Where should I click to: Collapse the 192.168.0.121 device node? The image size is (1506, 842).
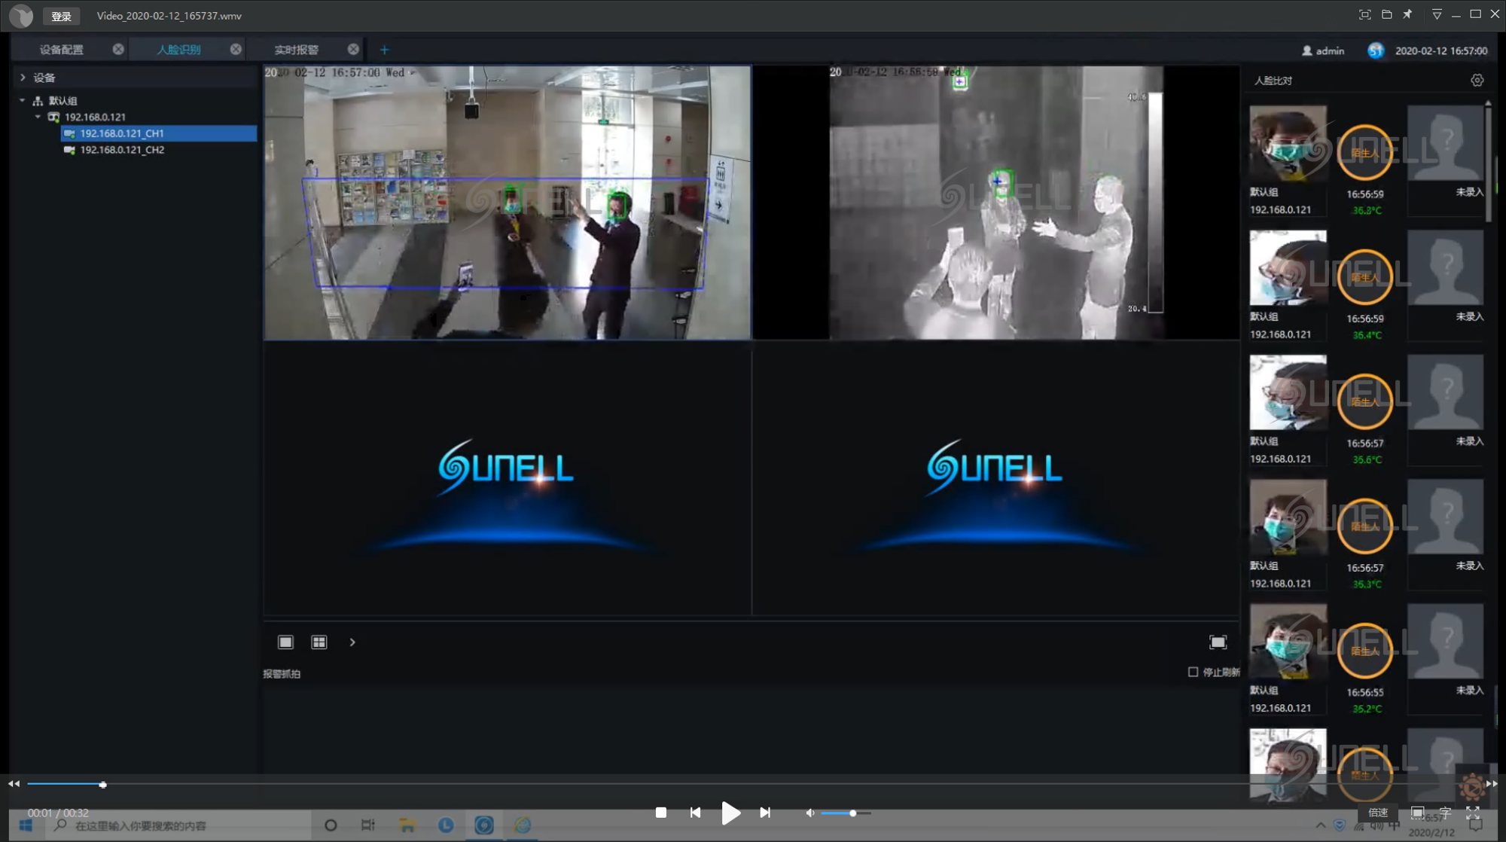point(38,117)
